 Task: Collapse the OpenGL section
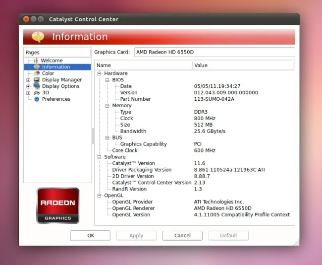coord(100,196)
